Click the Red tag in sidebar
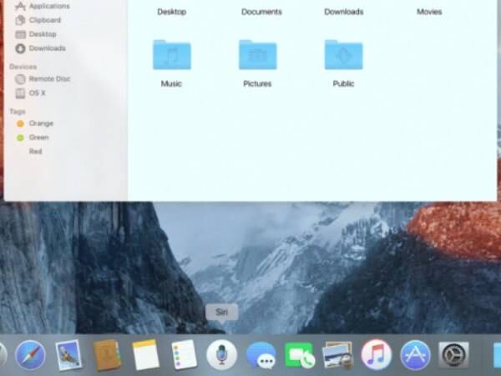501x376 pixels. tap(35, 152)
